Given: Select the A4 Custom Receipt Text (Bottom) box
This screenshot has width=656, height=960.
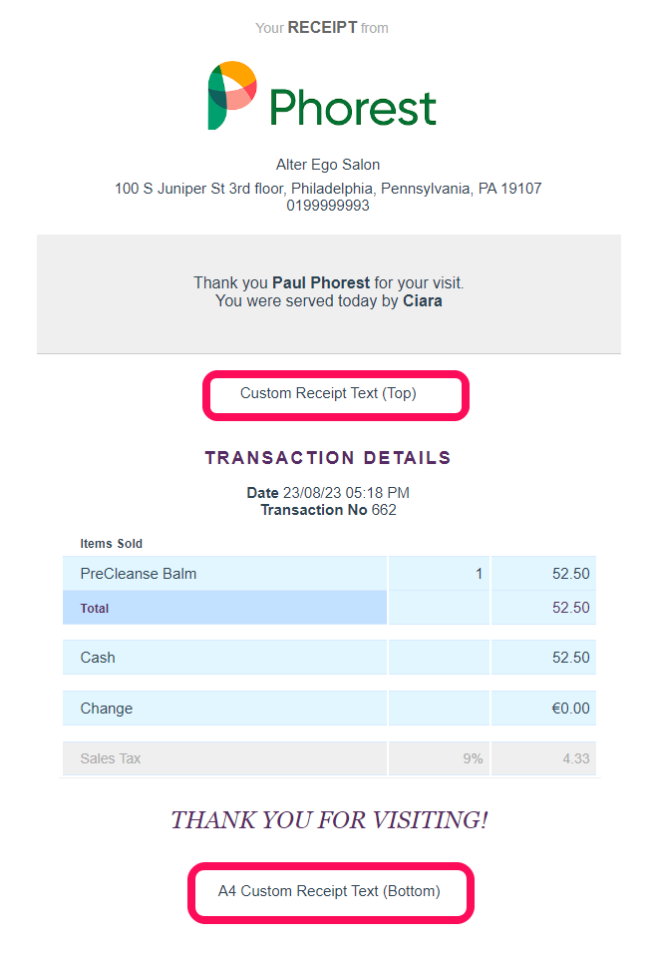Looking at the screenshot, I should [331, 893].
